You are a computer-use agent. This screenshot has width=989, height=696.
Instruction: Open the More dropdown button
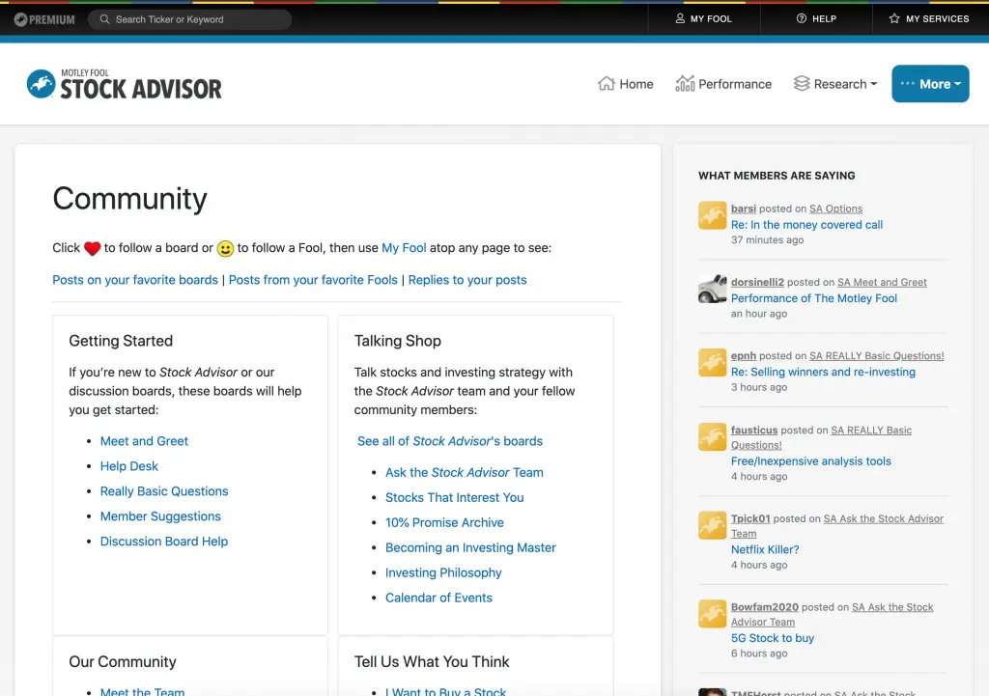(930, 84)
